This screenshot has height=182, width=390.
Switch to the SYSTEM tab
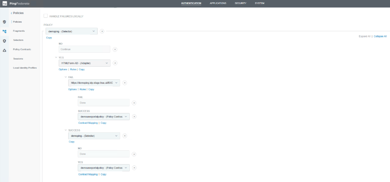tap(259, 3)
